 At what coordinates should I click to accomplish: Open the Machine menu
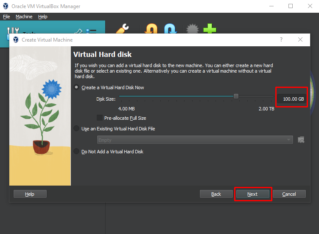click(24, 17)
